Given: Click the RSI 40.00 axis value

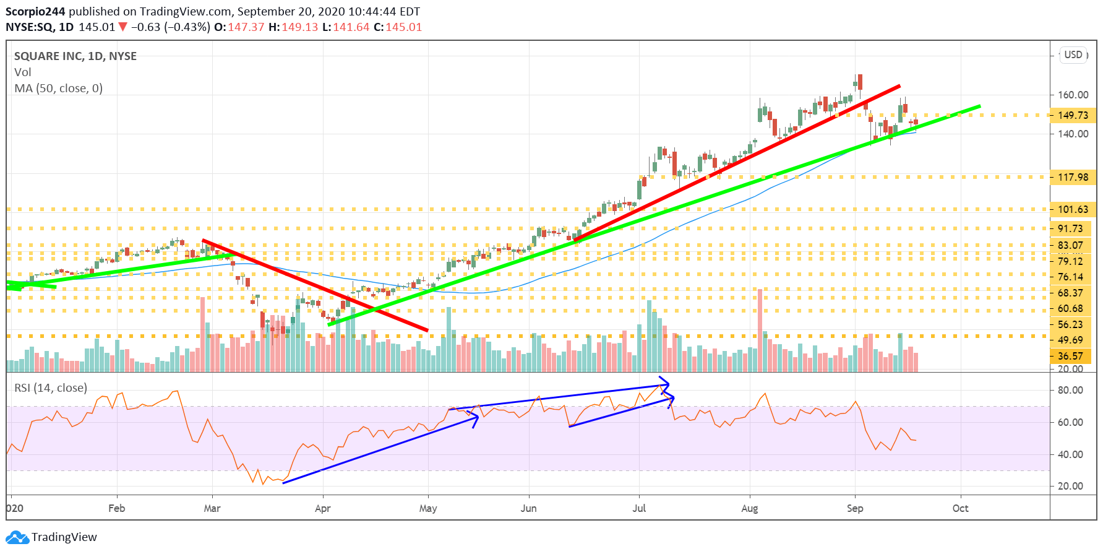Looking at the screenshot, I should click(1070, 455).
